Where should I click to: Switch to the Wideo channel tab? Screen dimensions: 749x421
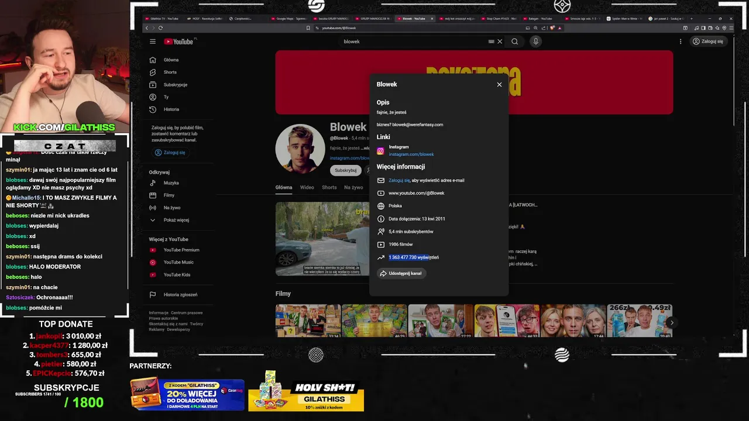[307, 188]
